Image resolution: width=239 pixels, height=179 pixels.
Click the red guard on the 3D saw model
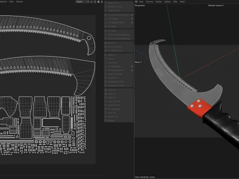[x=200, y=108]
